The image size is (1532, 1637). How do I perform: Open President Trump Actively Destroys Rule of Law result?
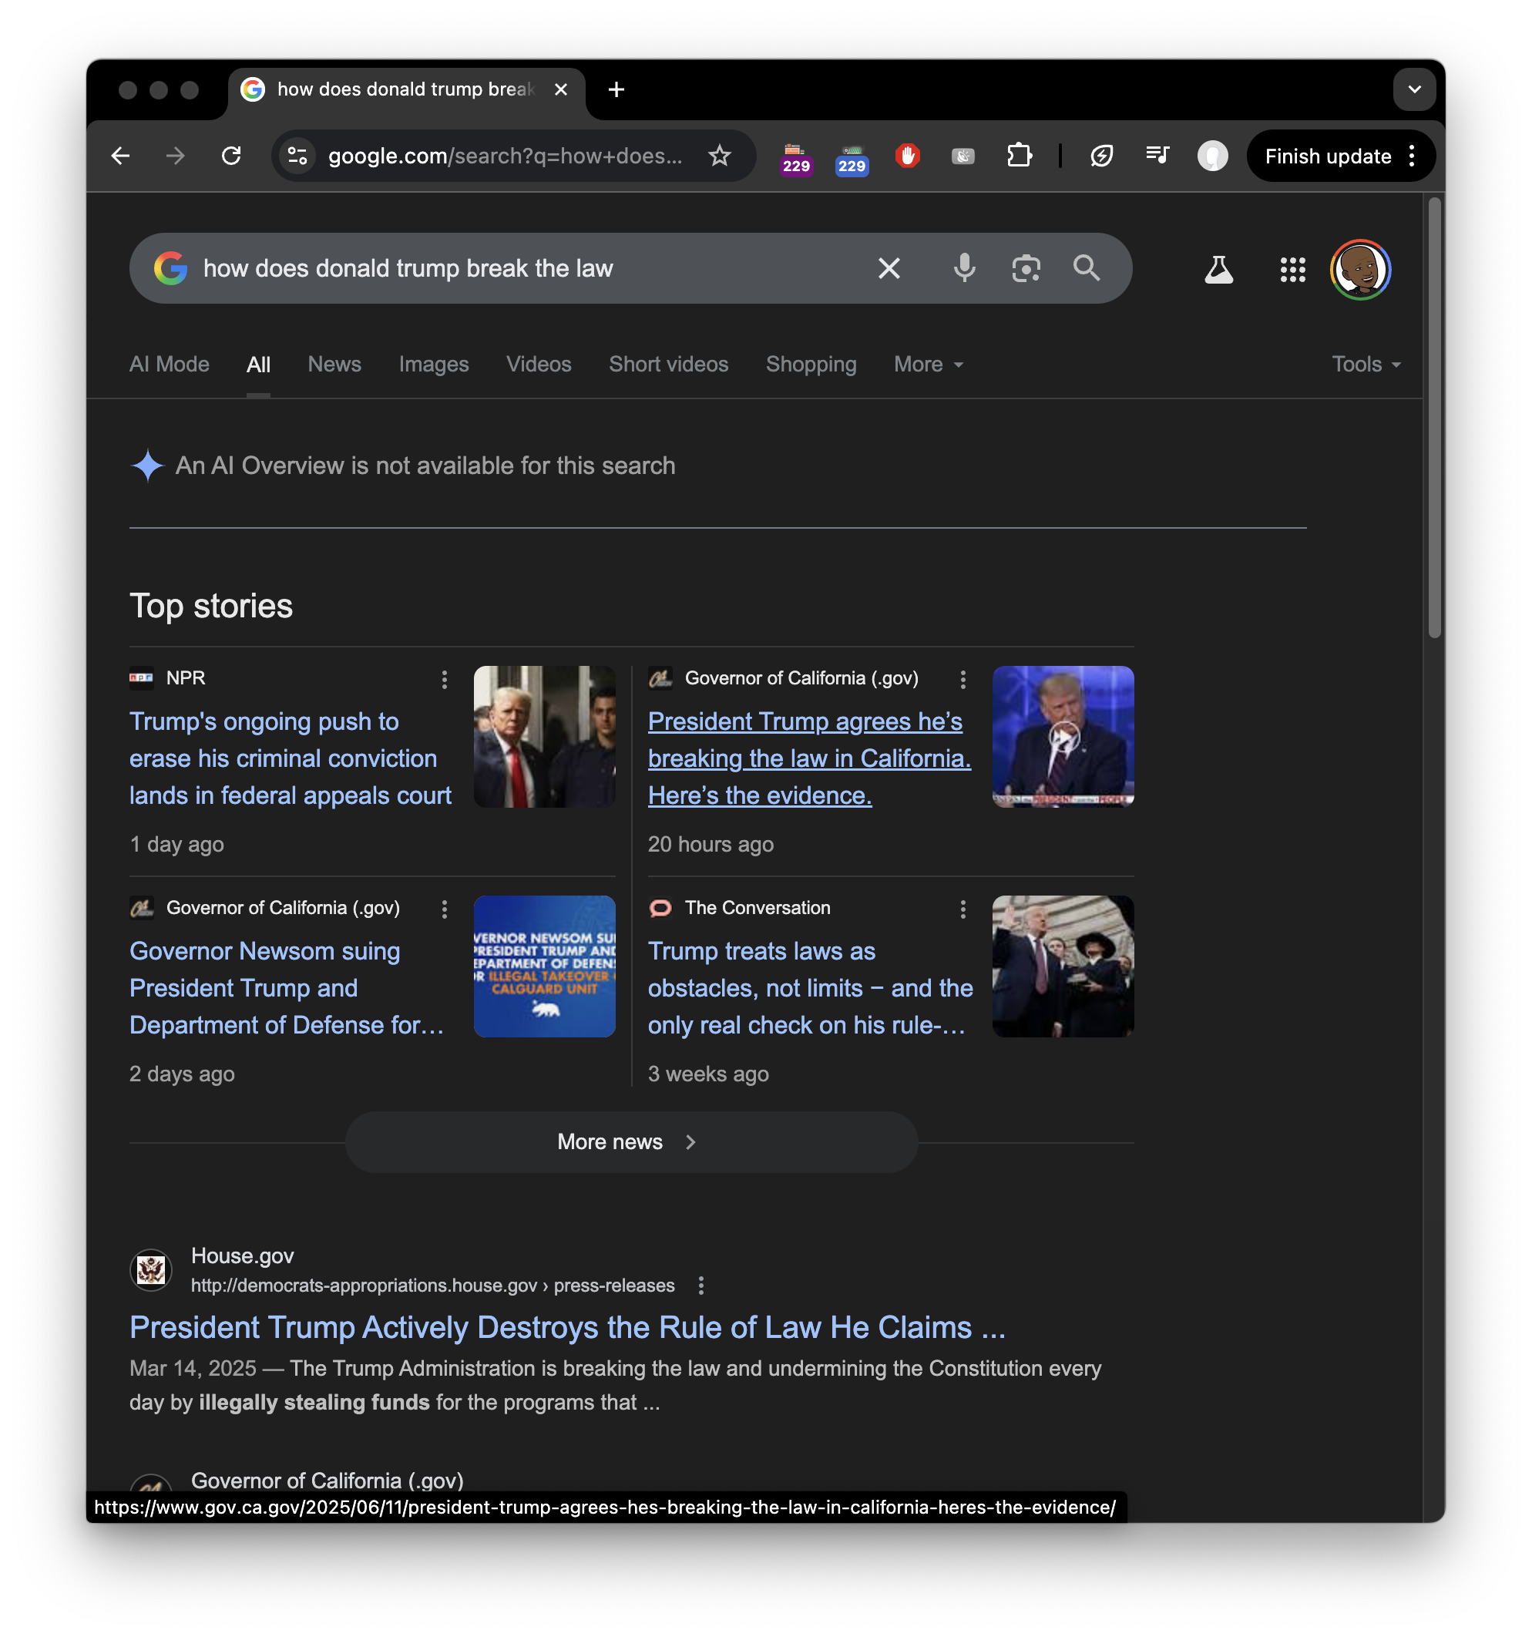click(567, 1327)
